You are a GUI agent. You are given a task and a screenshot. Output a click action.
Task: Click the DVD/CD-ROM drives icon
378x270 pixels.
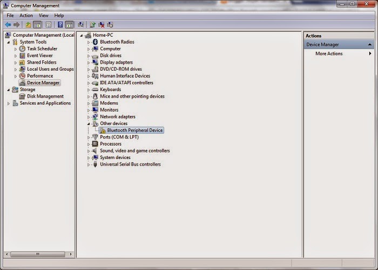point(95,69)
